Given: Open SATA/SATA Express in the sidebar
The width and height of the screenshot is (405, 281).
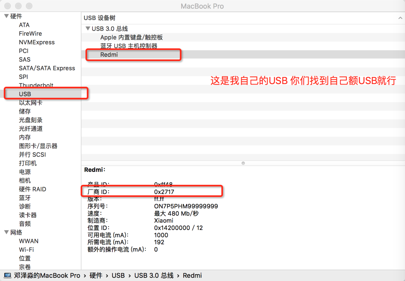Looking at the screenshot, I should click(x=47, y=68).
